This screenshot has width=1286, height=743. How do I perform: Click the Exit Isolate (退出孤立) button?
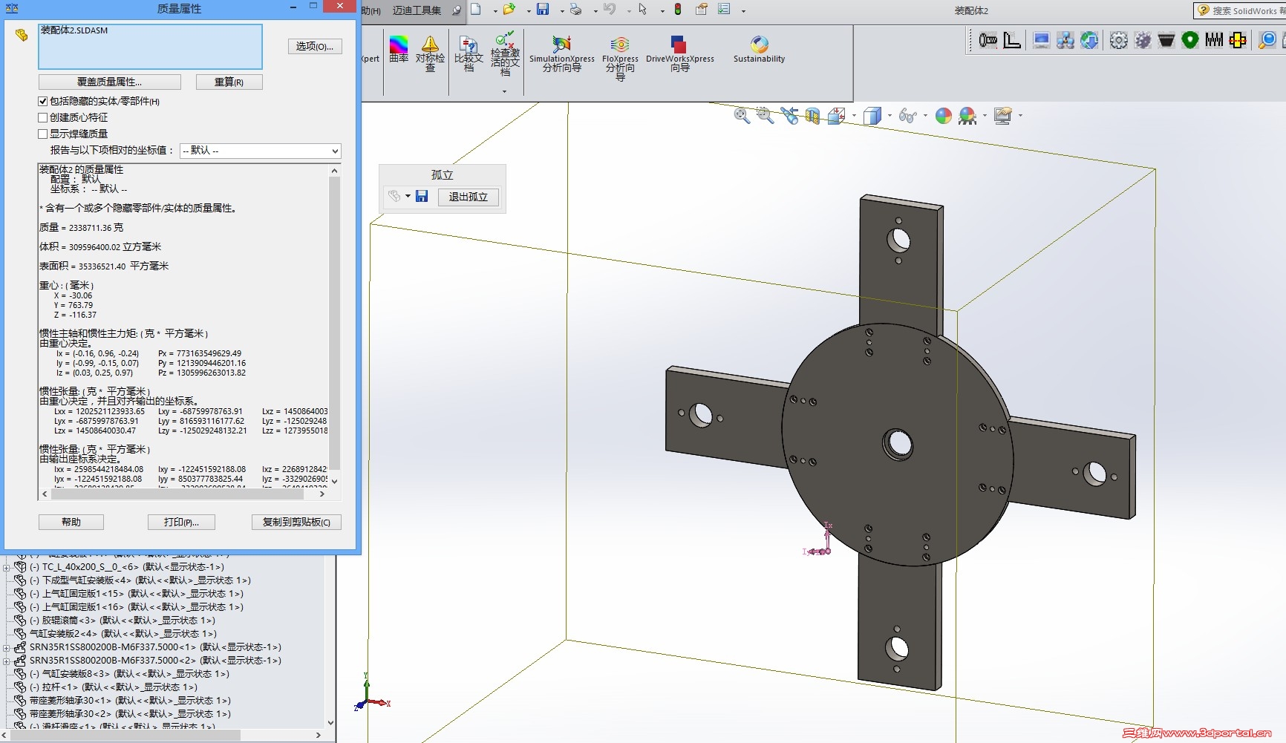tap(468, 197)
